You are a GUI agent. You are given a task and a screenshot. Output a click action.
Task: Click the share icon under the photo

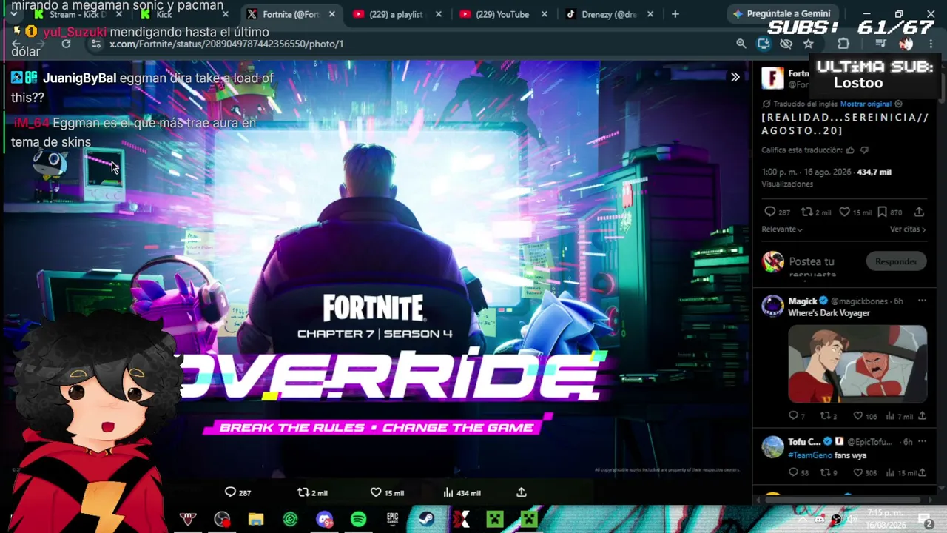[521, 492]
